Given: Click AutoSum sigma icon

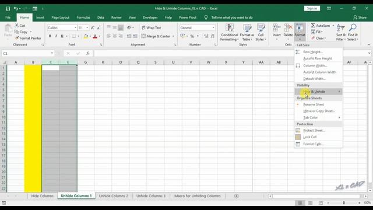Looking at the screenshot, I should click(314, 25).
